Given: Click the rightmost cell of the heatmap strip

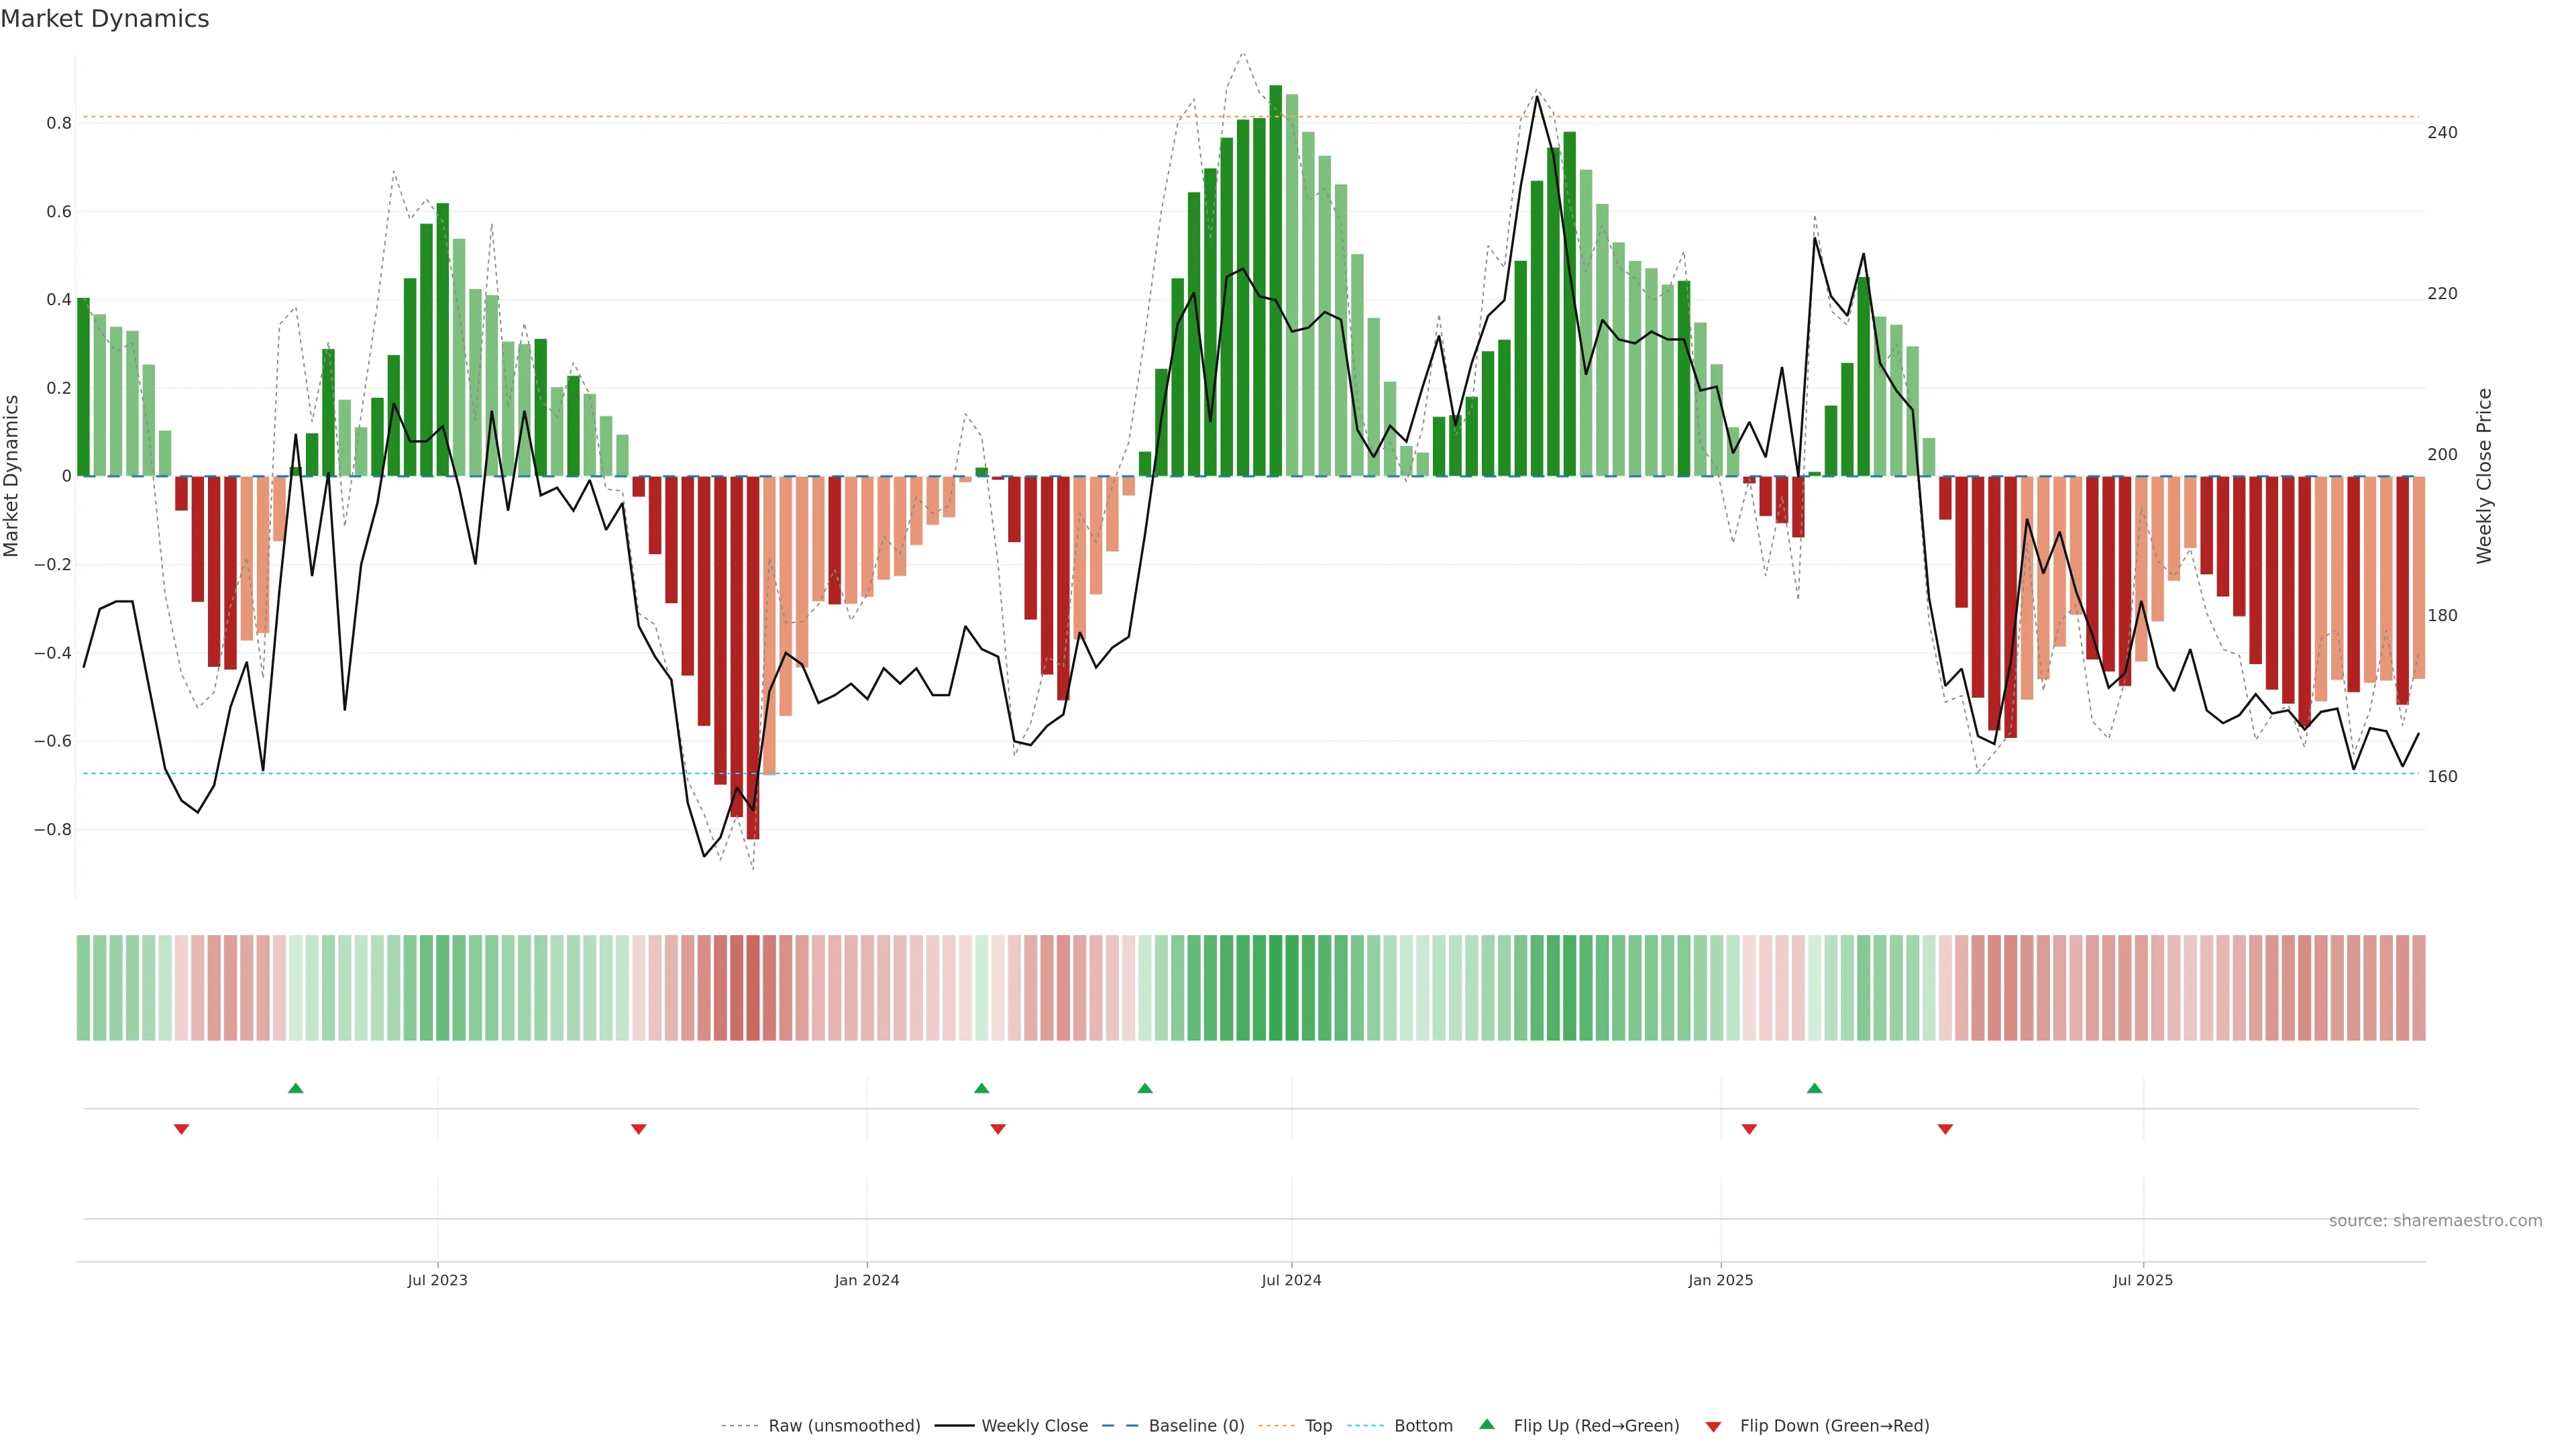Looking at the screenshot, I should click(x=2418, y=988).
